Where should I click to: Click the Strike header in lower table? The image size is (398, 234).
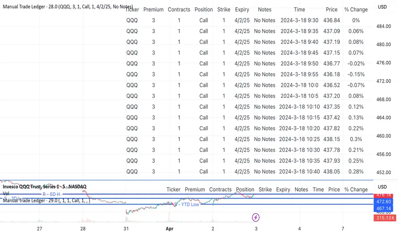pos(265,189)
